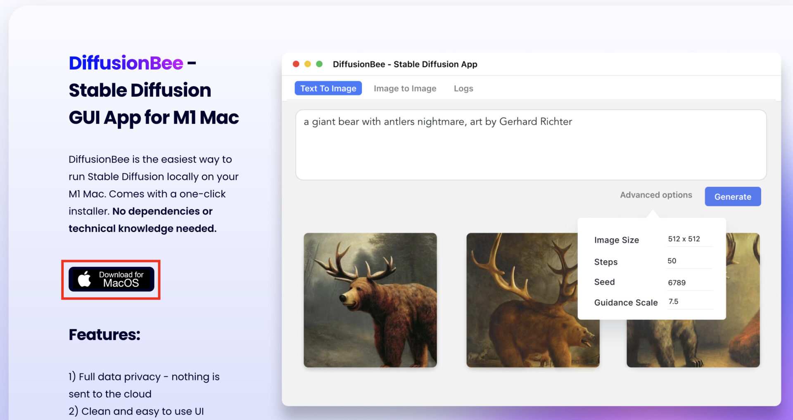This screenshot has width=793, height=420.
Task: Click the Guidance Scale value of 7.5
Action: tap(674, 301)
